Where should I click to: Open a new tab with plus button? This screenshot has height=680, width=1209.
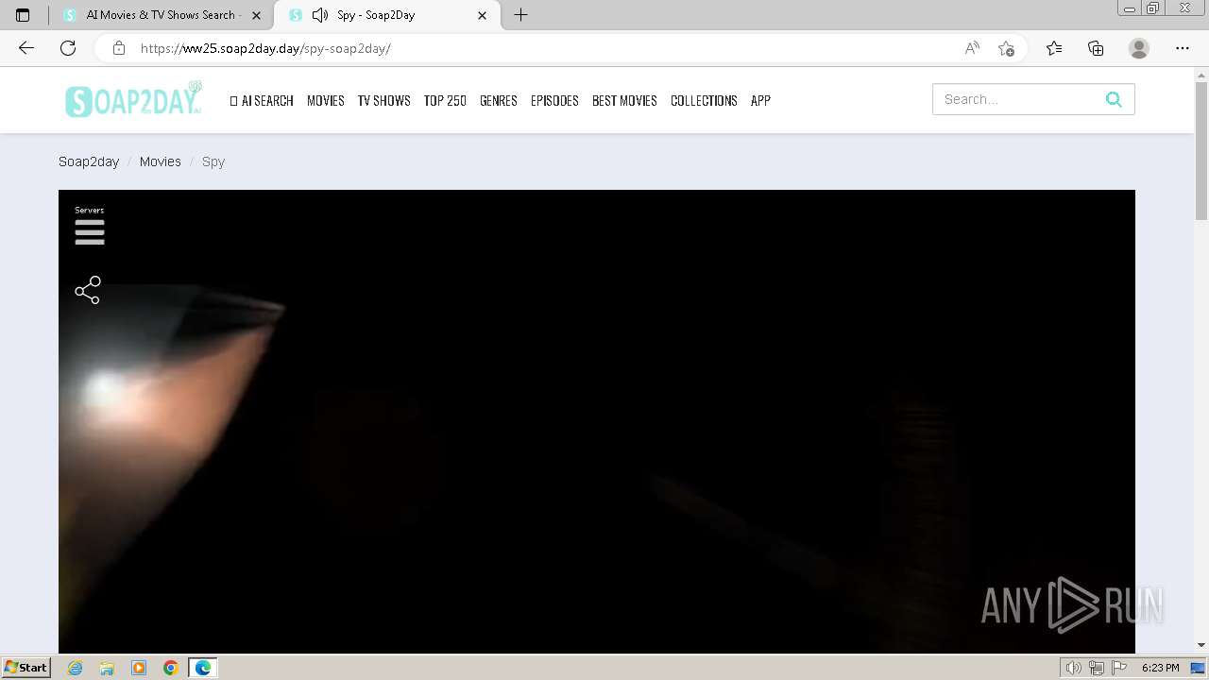(x=520, y=15)
